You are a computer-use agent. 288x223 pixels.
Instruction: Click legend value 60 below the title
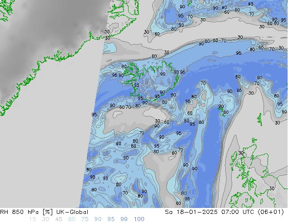pyautogui.click(x=72, y=219)
